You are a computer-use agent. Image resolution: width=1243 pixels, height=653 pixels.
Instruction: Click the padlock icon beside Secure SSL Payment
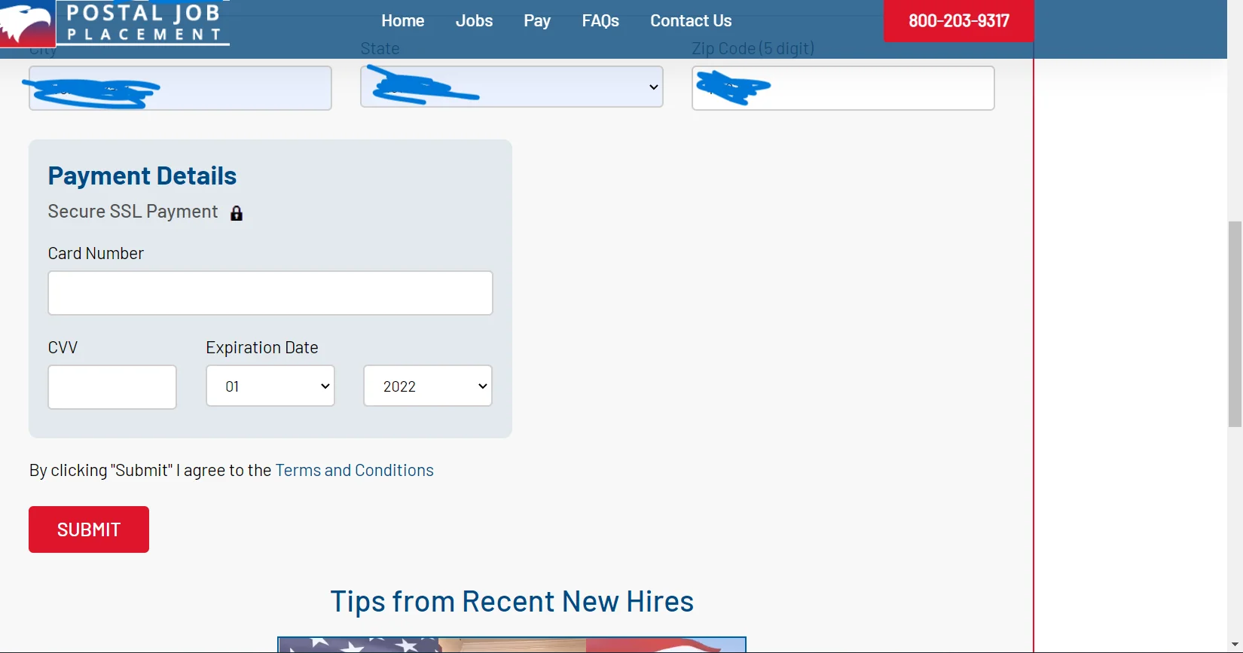click(x=237, y=213)
